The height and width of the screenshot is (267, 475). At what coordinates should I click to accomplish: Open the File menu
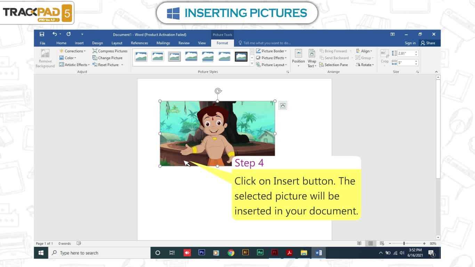coord(42,43)
